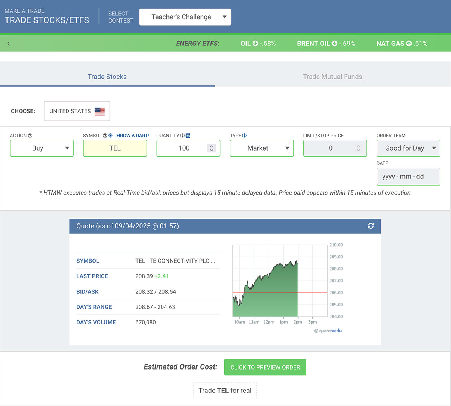Click the help icon next to Type

click(244, 136)
